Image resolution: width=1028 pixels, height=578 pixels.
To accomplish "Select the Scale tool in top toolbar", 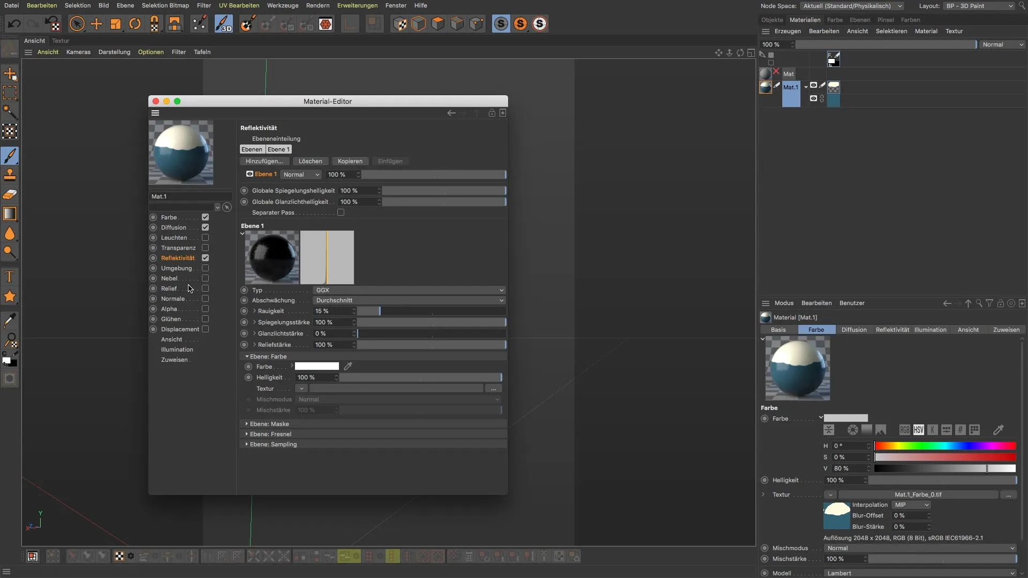I will tap(116, 24).
